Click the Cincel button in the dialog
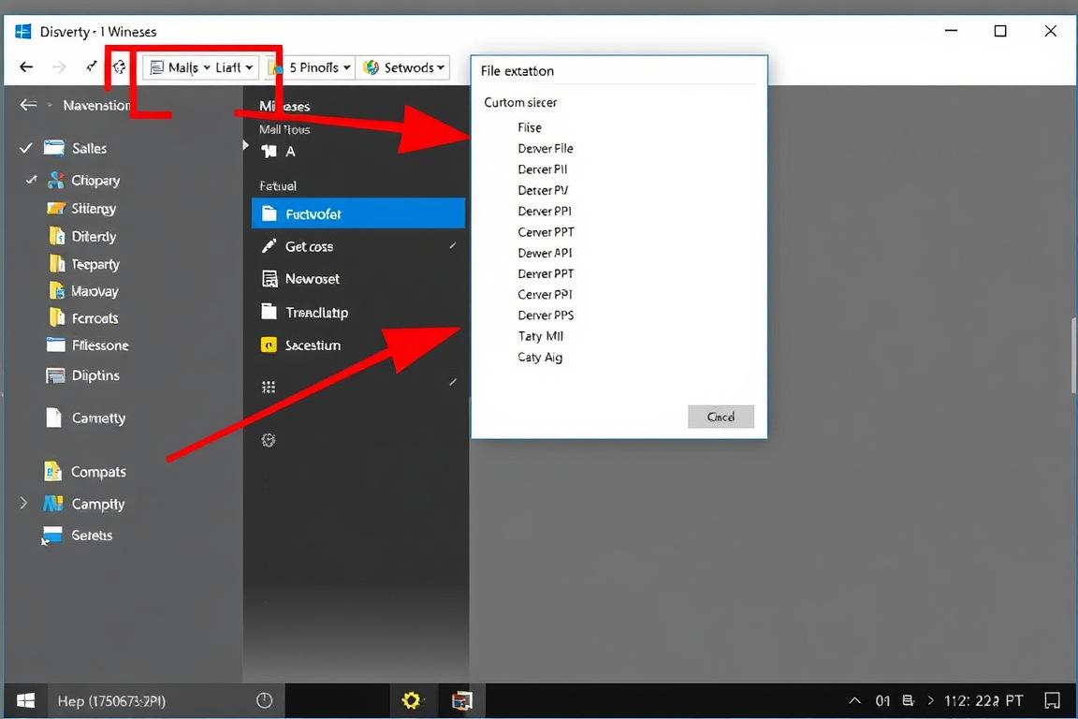Viewport: 1078px width, 719px height. [x=721, y=417]
